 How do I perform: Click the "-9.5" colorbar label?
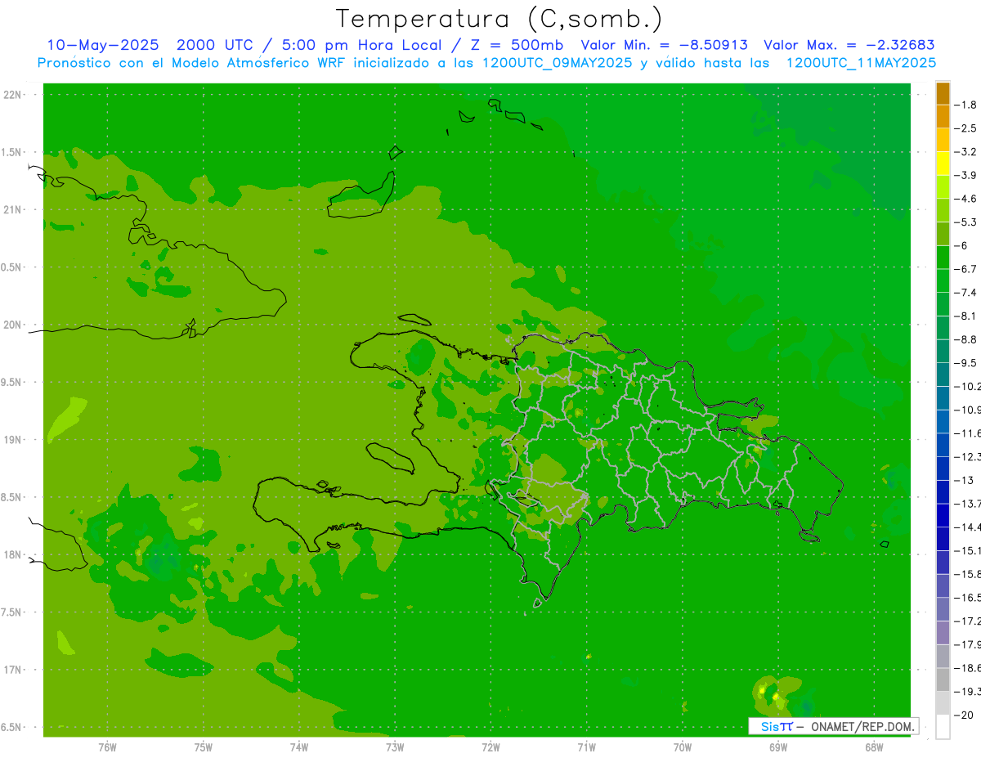pos(965,363)
